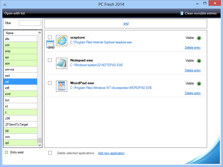Click the Entry exist legend swatch
Screen dimensions: 223x167
(x=6, y=152)
